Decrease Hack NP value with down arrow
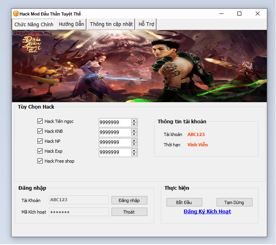Image resolution: width=276 pixels, height=245 pixels. tap(134, 144)
